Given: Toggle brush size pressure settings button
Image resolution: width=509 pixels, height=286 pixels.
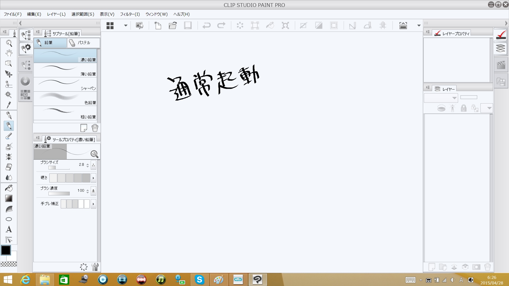Looking at the screenshot, I should pos(93,165).
